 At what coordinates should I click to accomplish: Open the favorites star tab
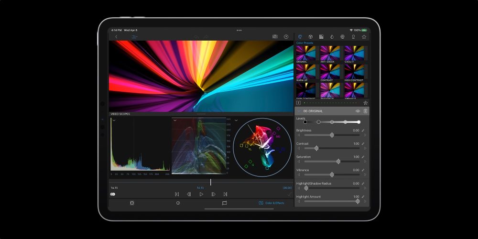click(x=364, y=36)
